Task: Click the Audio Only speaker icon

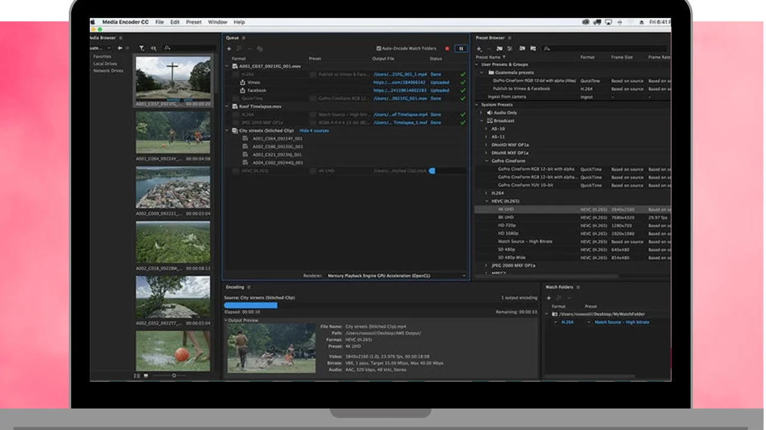Action: [490, 112]
